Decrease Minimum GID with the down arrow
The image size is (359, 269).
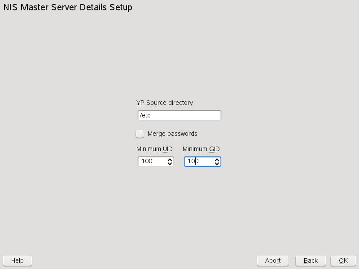coord(217,164)
